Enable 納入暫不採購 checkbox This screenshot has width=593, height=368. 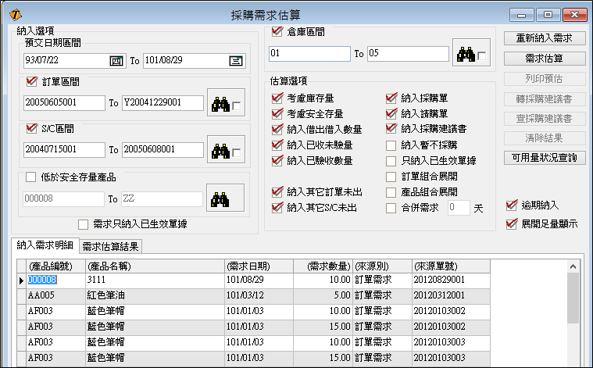click(391, 145)
